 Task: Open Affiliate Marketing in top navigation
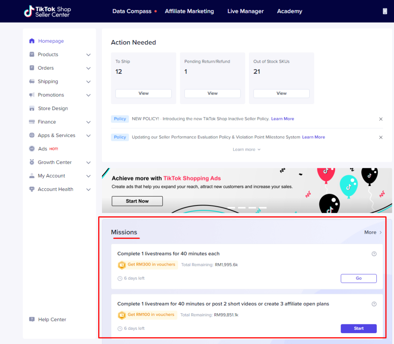(189, 11)
